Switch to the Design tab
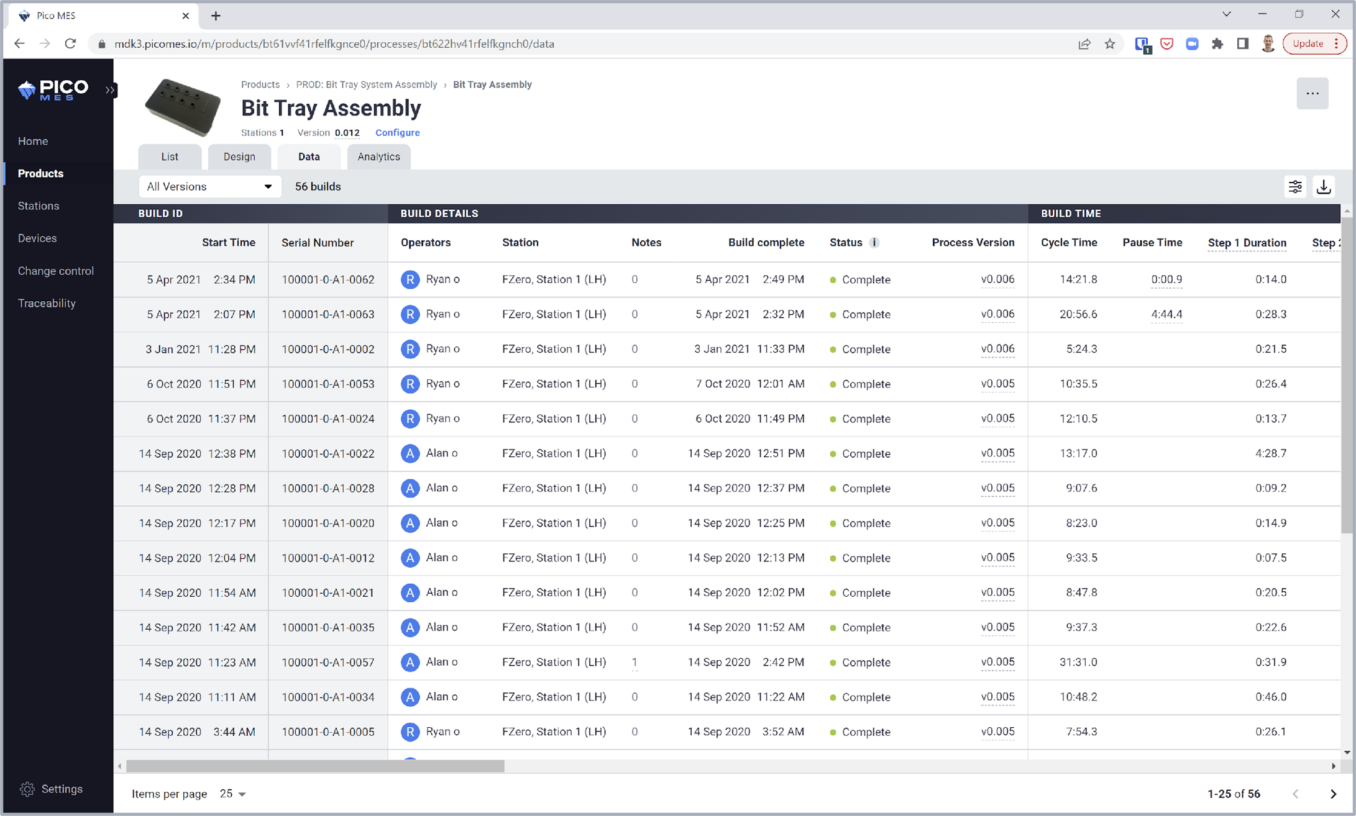The width and height of the screenshot is (1356, 816). 239,156
